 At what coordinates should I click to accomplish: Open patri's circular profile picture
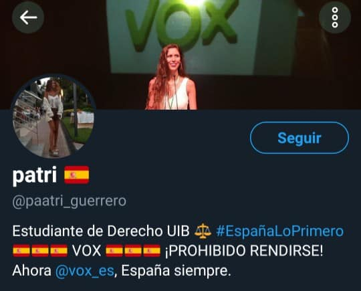[53, 116]
